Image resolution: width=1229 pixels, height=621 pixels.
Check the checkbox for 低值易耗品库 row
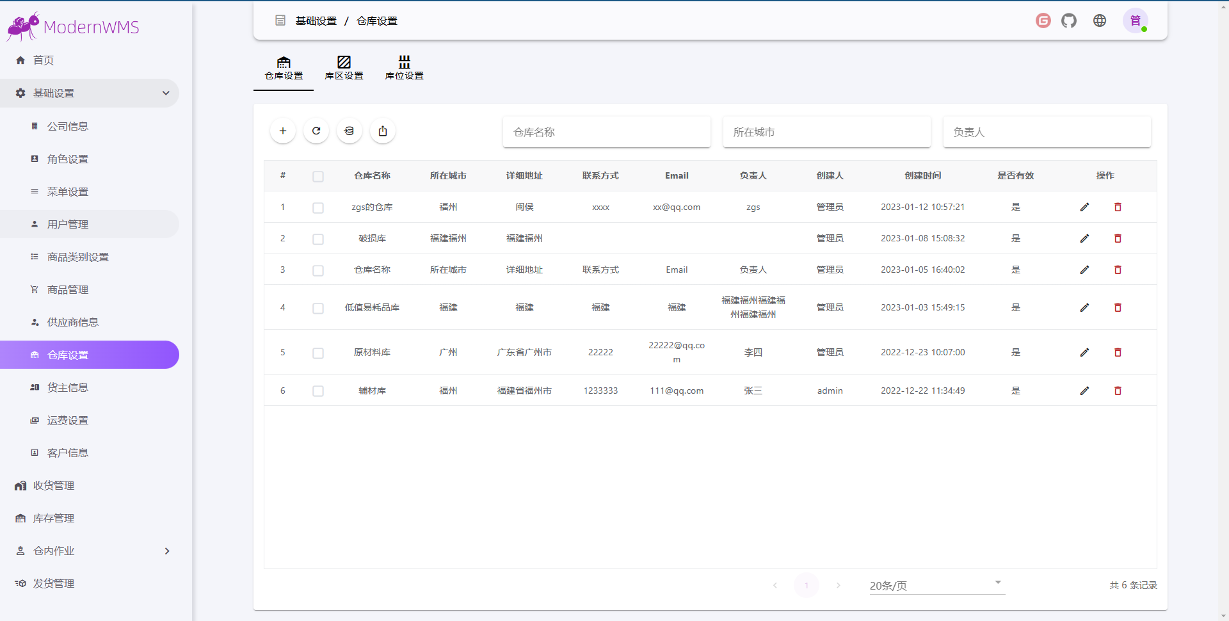click(318, 309)
